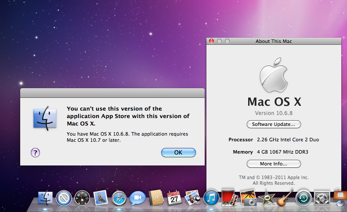
Task: Close the About This Mac window
Action: click(x=212, y=41)
